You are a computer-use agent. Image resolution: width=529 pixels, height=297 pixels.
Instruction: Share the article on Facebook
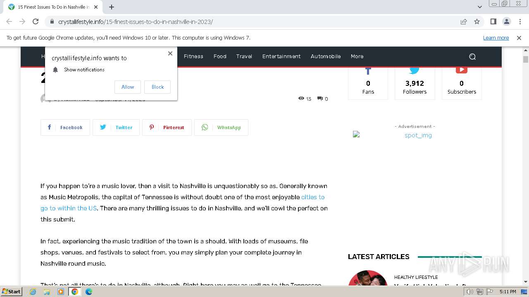pos(65,127)
